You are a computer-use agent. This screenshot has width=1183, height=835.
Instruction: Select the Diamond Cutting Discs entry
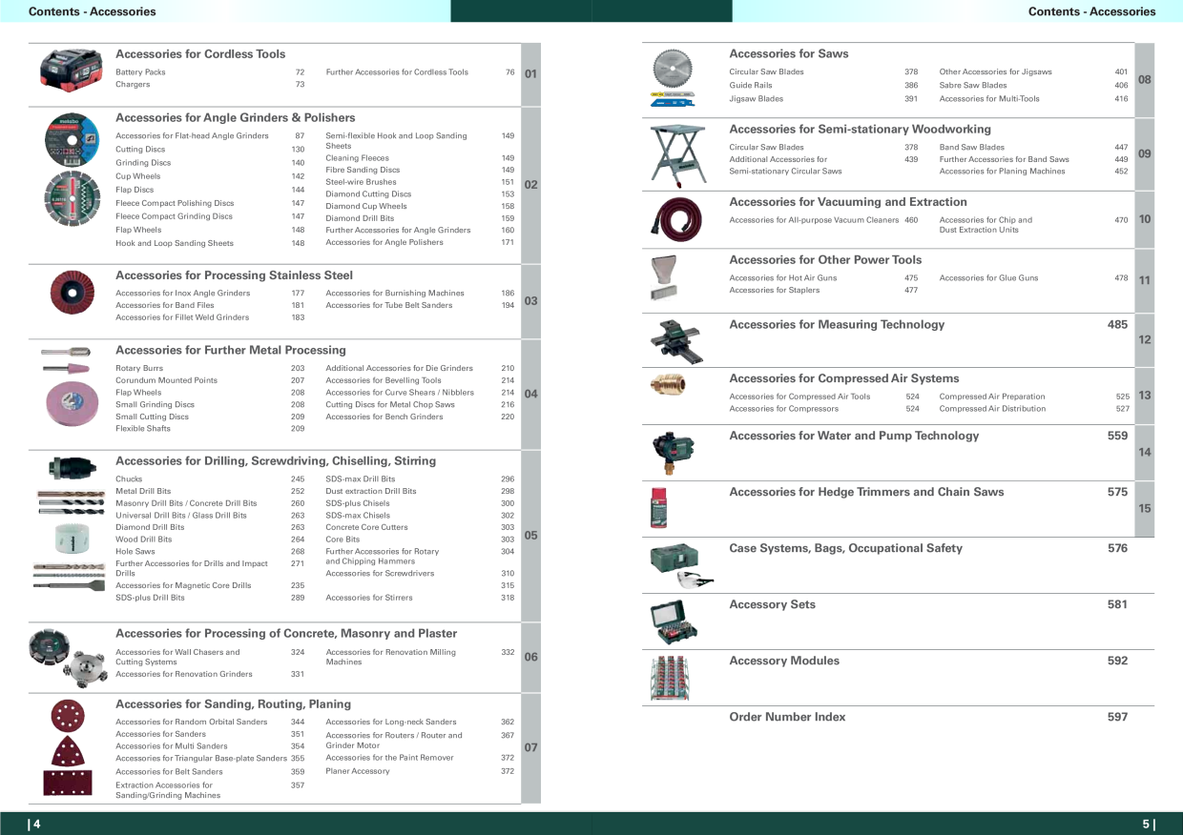tap(368, 194)
